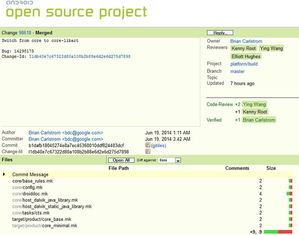Click the Open All button
This screenshot has height=235, width=299.
pos(121,160)
